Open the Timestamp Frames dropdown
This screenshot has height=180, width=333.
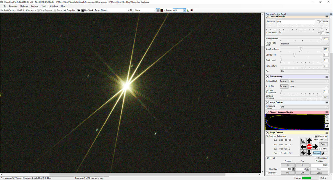(x=304, y=107)
